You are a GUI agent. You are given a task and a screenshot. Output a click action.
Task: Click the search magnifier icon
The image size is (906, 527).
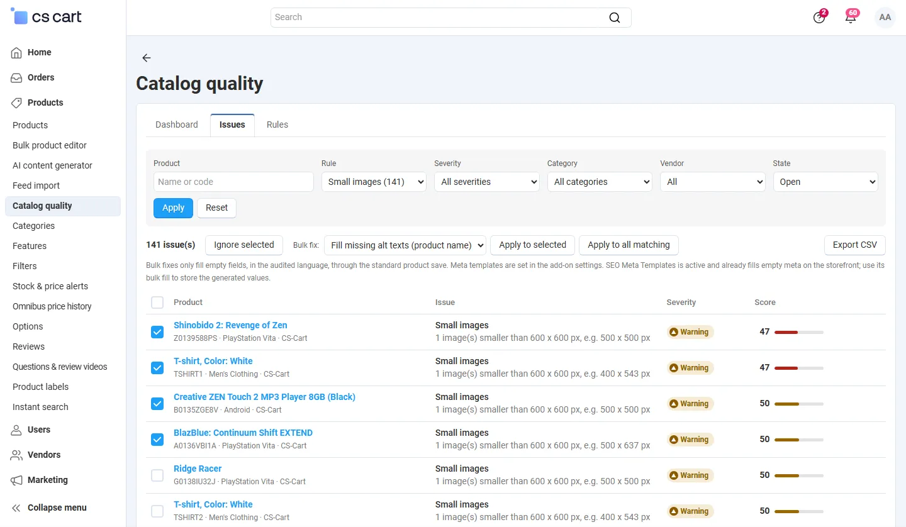pos(615,18)
